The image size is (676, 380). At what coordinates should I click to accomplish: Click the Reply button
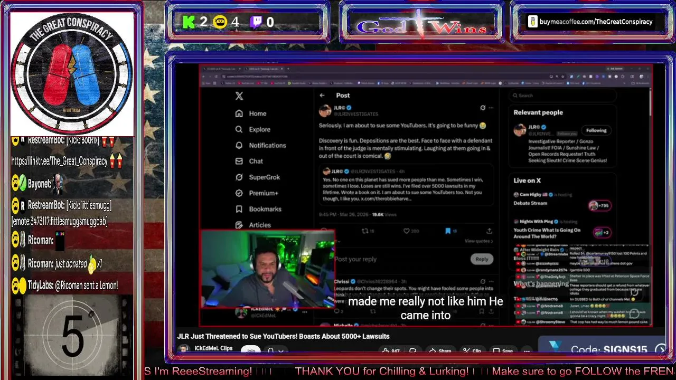[482, 259]
